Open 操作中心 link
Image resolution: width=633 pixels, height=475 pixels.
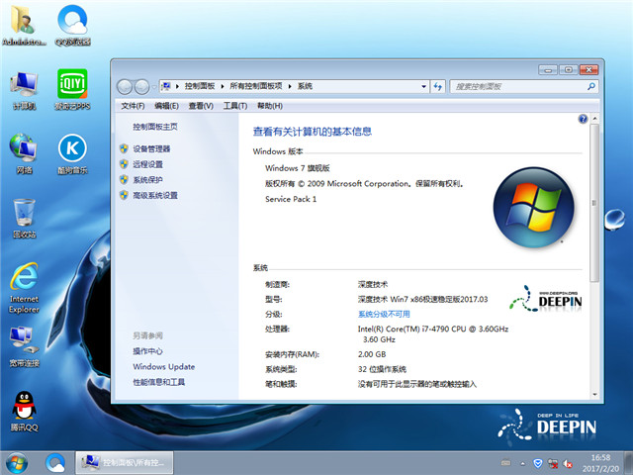pos(147,351)
